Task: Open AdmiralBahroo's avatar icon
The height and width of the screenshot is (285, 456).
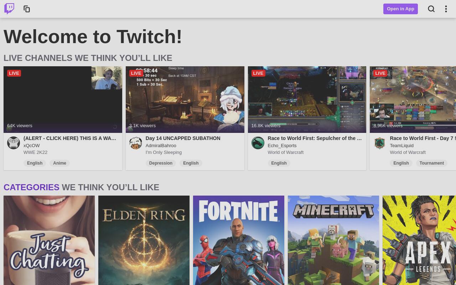Action: coord(136,143)
